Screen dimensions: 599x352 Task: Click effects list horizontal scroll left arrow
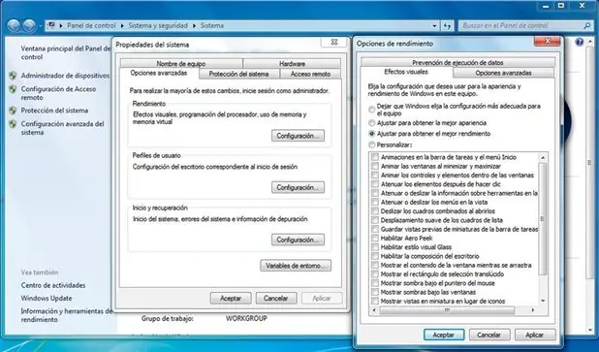point(374,310)
